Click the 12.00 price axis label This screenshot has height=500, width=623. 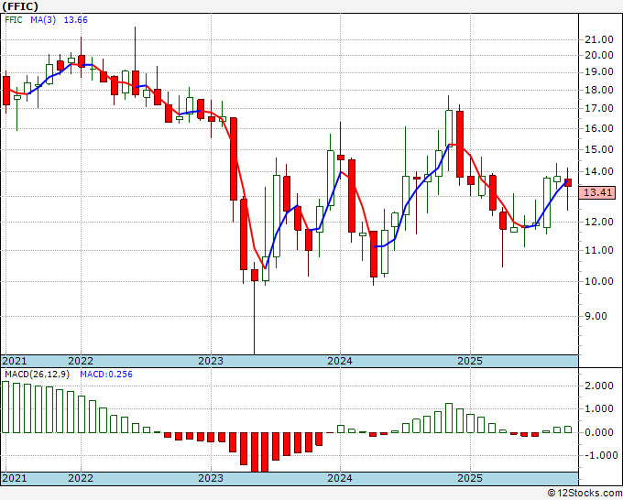599,222
